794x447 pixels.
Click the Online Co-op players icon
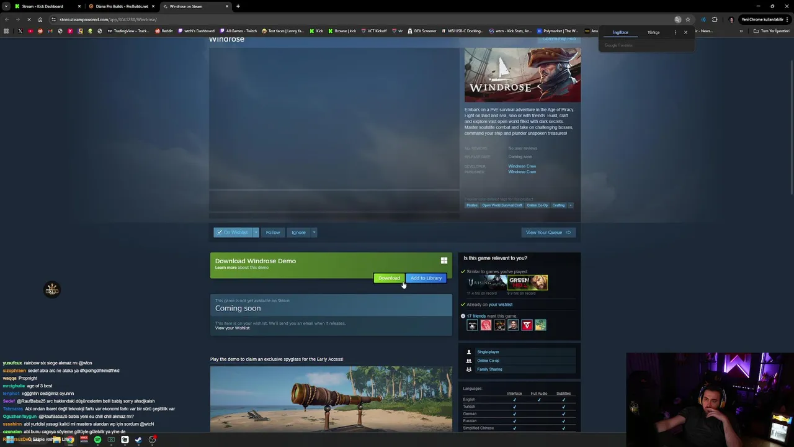point(469,361)
